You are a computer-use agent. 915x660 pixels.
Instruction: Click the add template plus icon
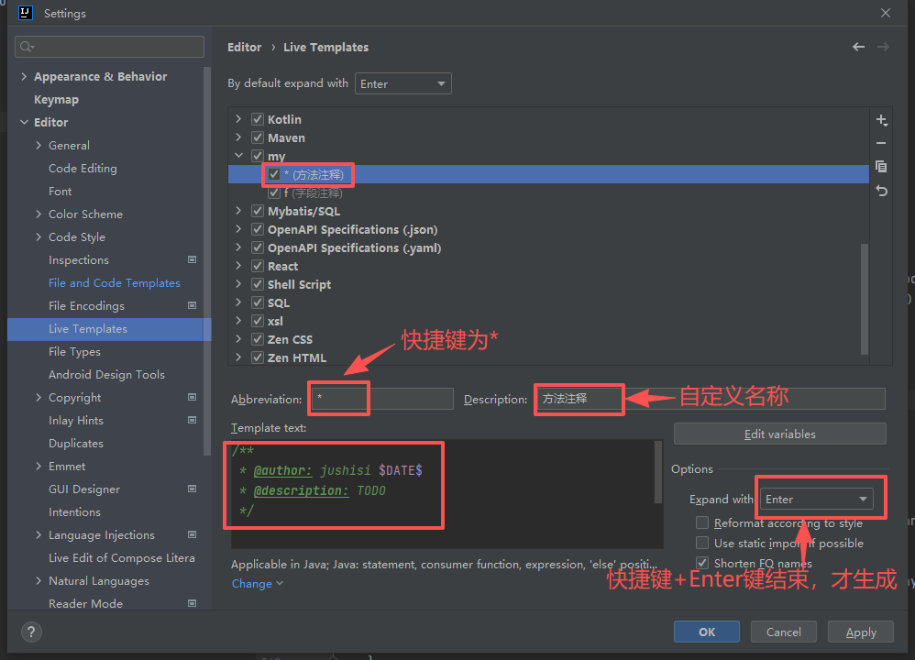(x=881, y=120)
